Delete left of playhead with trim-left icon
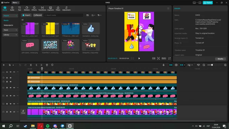Viewport: 229px width, 129px height. coord(36,65)
